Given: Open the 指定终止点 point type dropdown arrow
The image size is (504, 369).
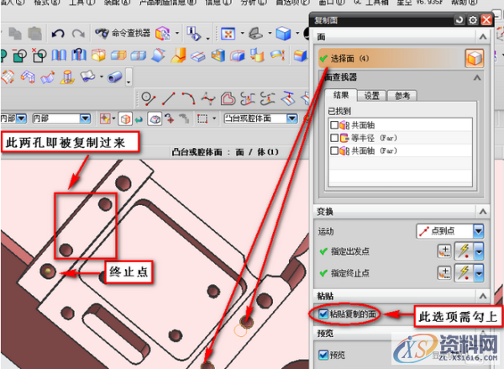Looking at the screenshot, I should pos(479,273).
